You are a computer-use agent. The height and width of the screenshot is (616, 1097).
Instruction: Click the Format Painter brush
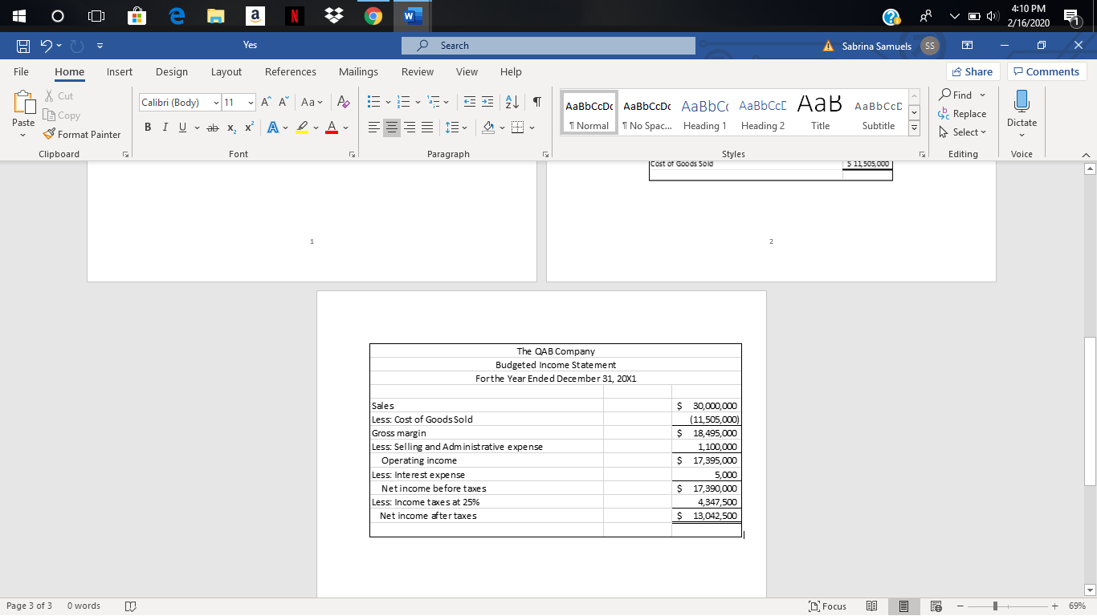[x=50, y=134]
